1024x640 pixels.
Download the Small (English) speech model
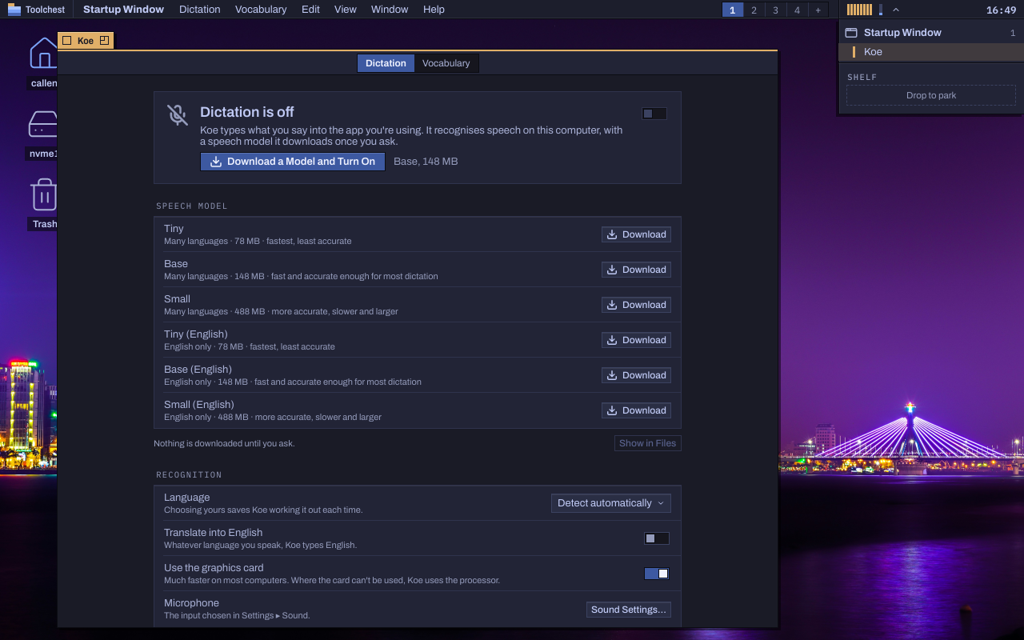(x=637, y=410)
